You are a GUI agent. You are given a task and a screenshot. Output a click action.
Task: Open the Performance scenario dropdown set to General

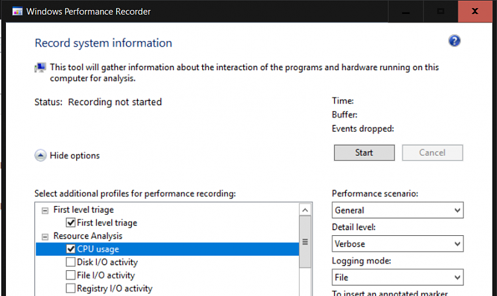click(398, 210)
